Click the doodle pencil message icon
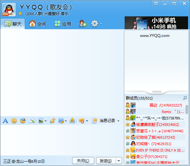This screenshot has width=190, height=166. pos(32,121)
